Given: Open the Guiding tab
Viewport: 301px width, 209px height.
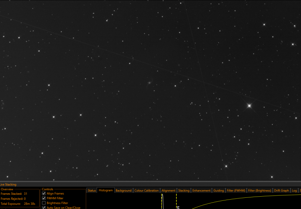Looking at the screenshot, I should (219, 191).
